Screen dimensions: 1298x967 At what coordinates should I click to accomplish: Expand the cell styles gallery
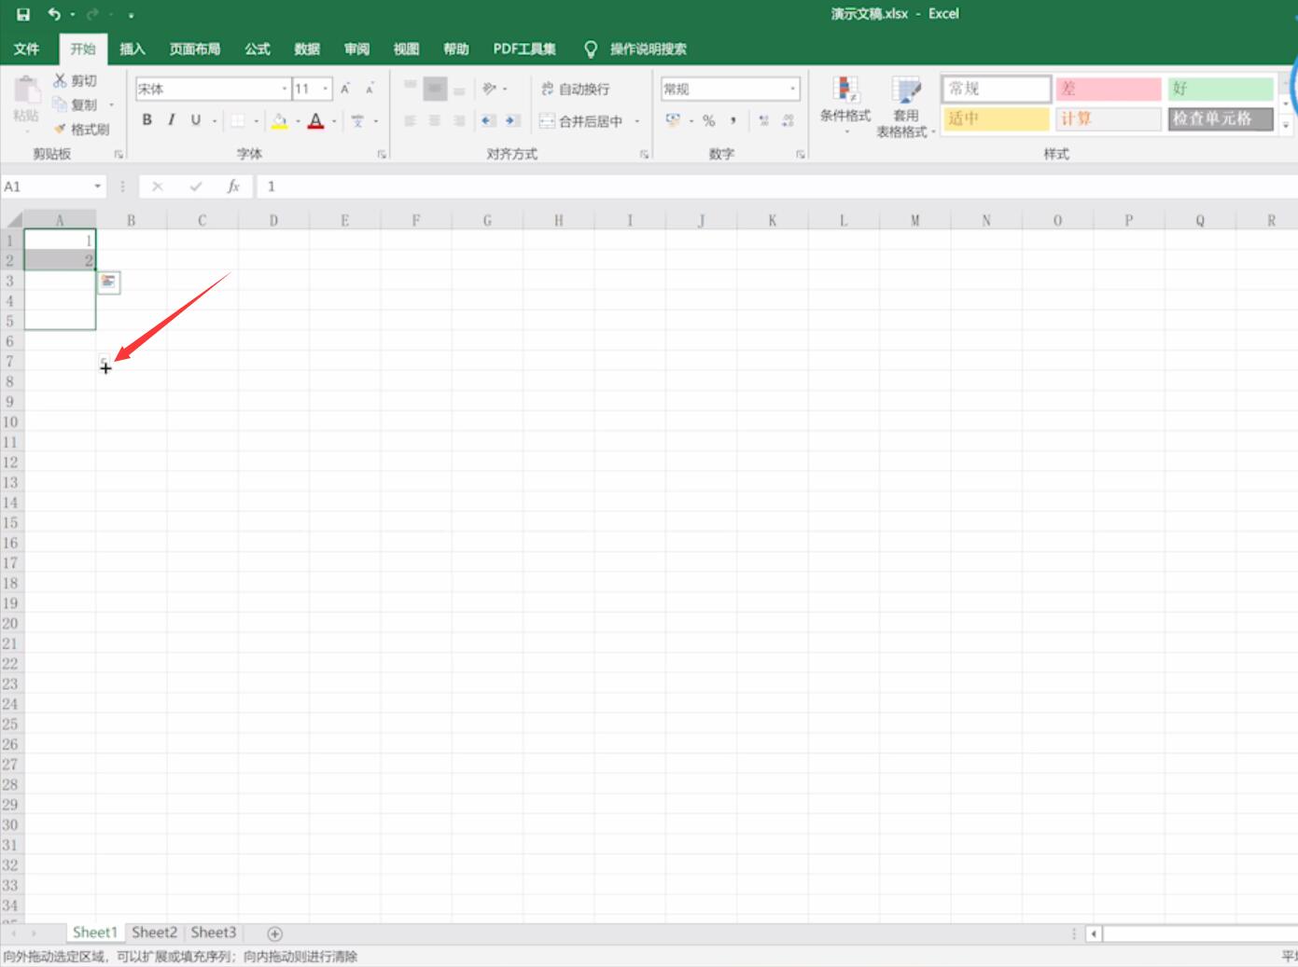click(x=1286, y=125)
